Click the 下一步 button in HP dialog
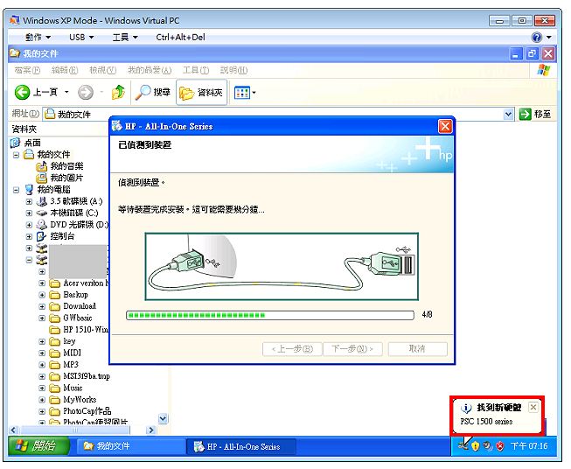571x469 pixels. tap(352, 349)
